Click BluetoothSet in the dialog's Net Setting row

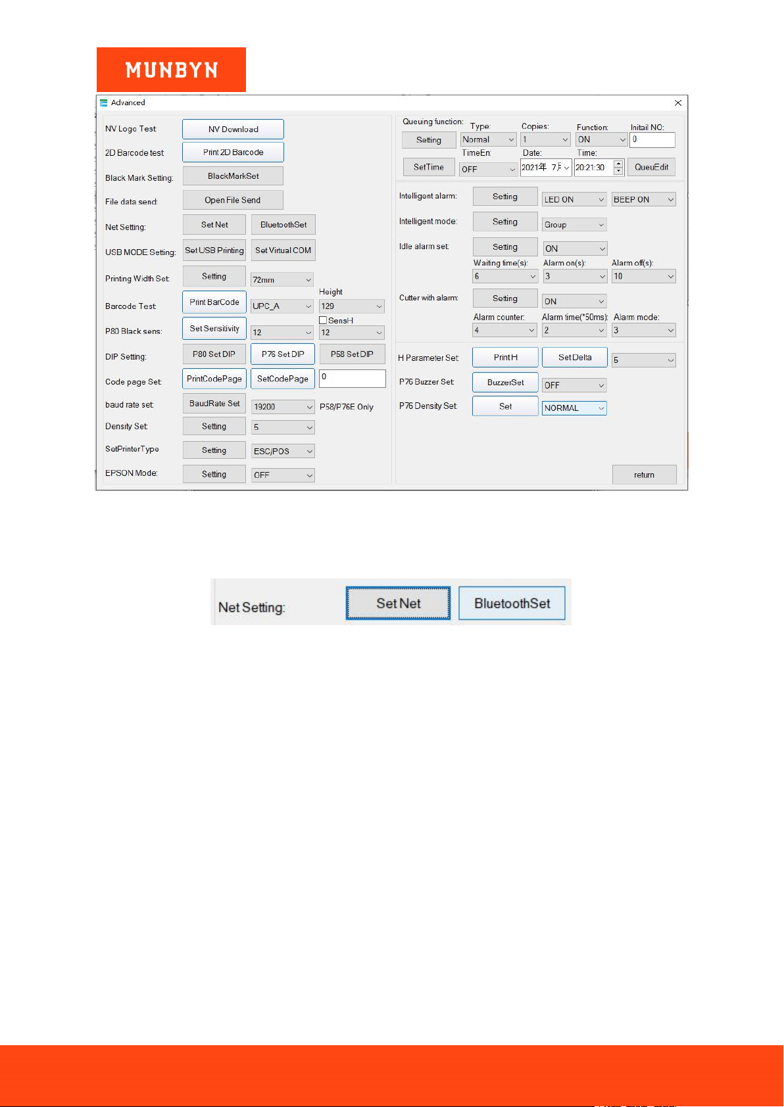coord(283,225)
